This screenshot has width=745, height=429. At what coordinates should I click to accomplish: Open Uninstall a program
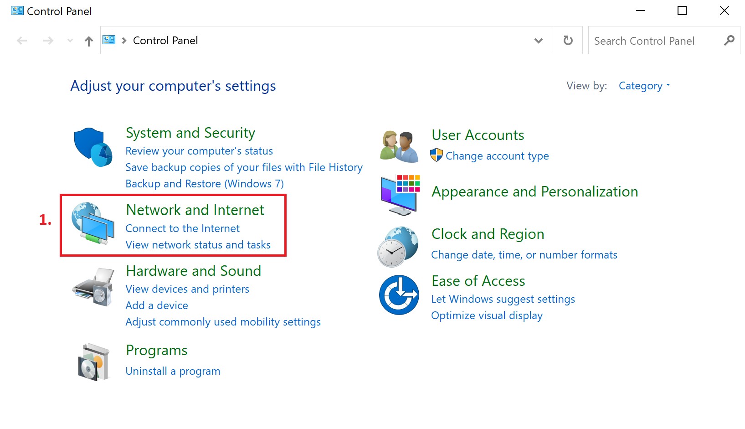pyautogui.click(x=173, y=371)
